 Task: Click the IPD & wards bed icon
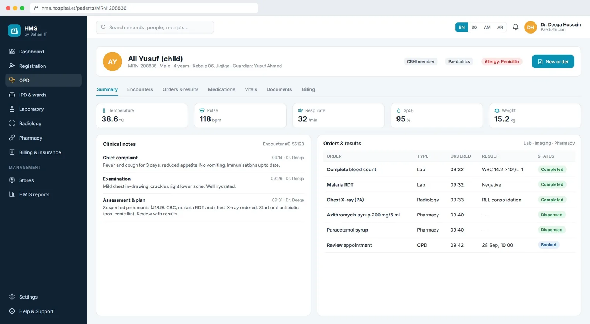pyautogui.click(x=12, y=95)
